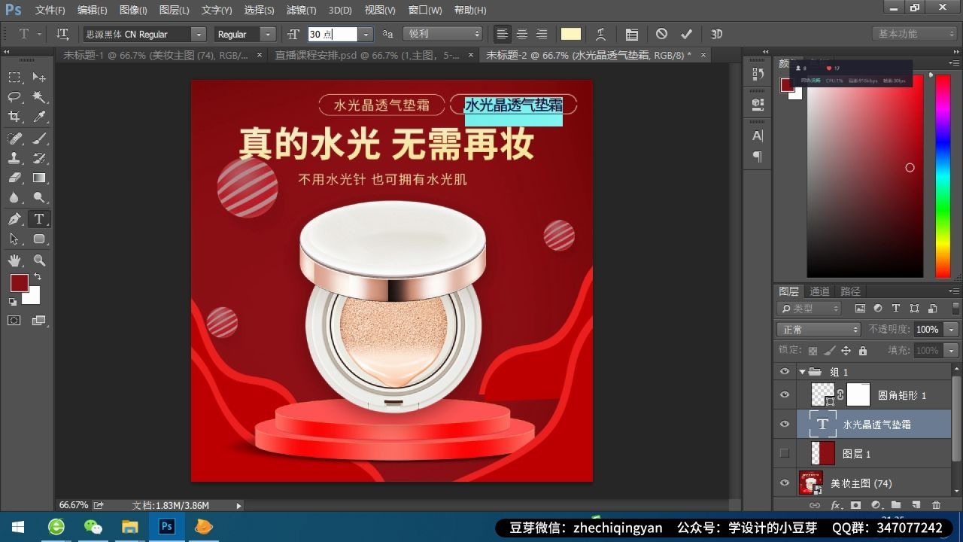This screenshot has height=542, width=963.
Task: Change screen mode from toolbox
Action: tap(39, 321)
